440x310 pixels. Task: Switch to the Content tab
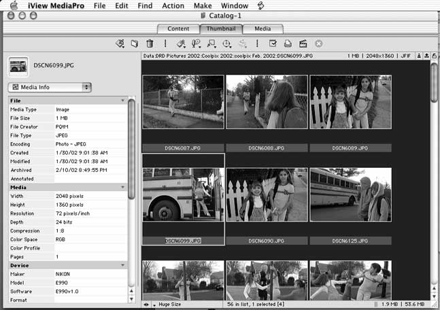[178, 29]
